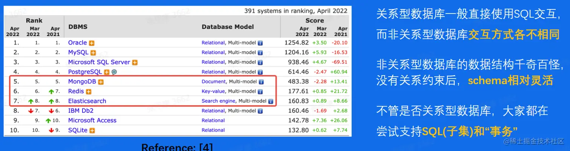This screenshot has height=151, width=570.
Task: Click the -69.51 yearly change value
Action: click(340, 62)
